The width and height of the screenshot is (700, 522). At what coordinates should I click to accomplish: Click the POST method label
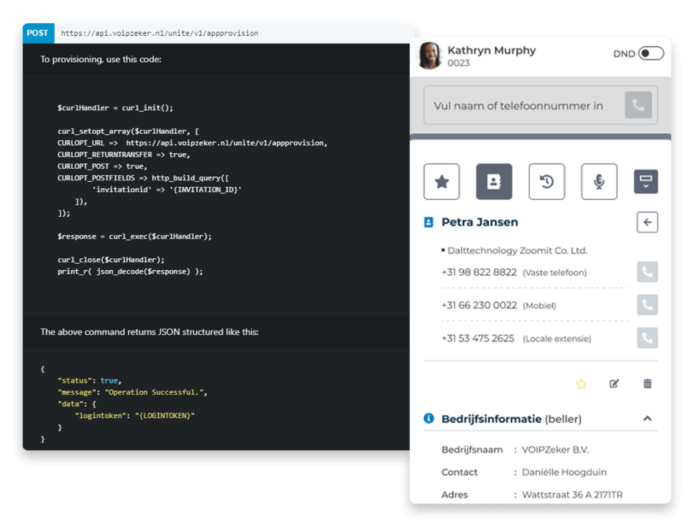point(38,33)
